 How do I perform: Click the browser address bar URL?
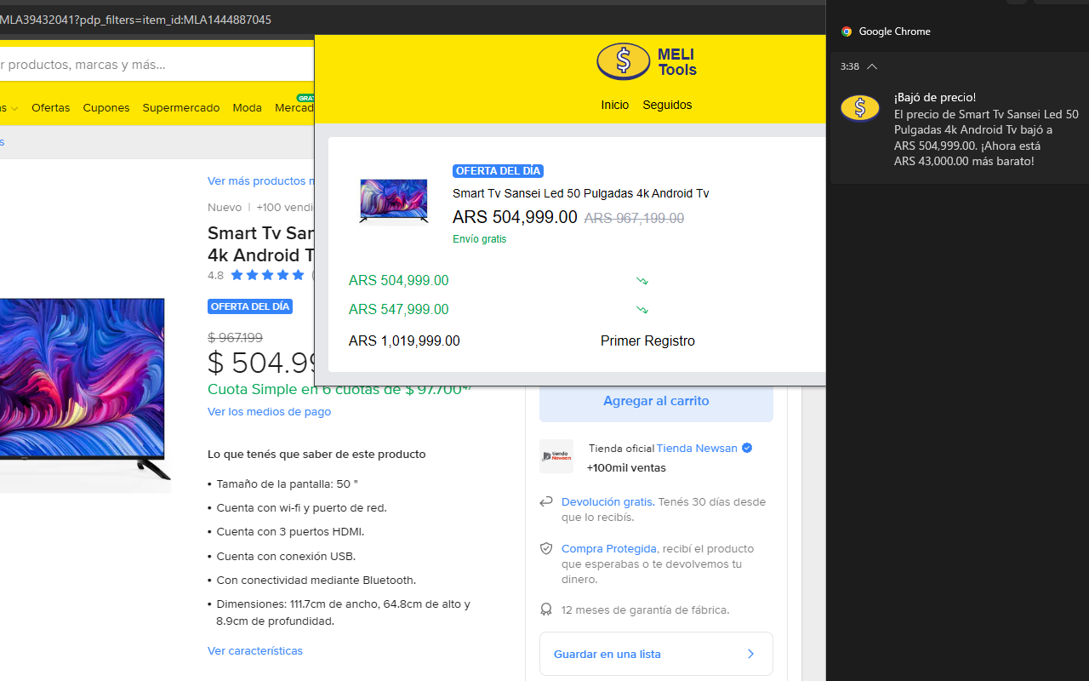point(136,20)
